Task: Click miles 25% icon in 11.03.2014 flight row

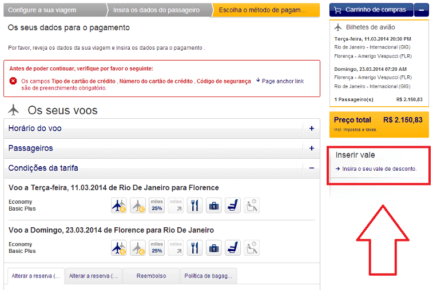Action: (x=157, y=206)
